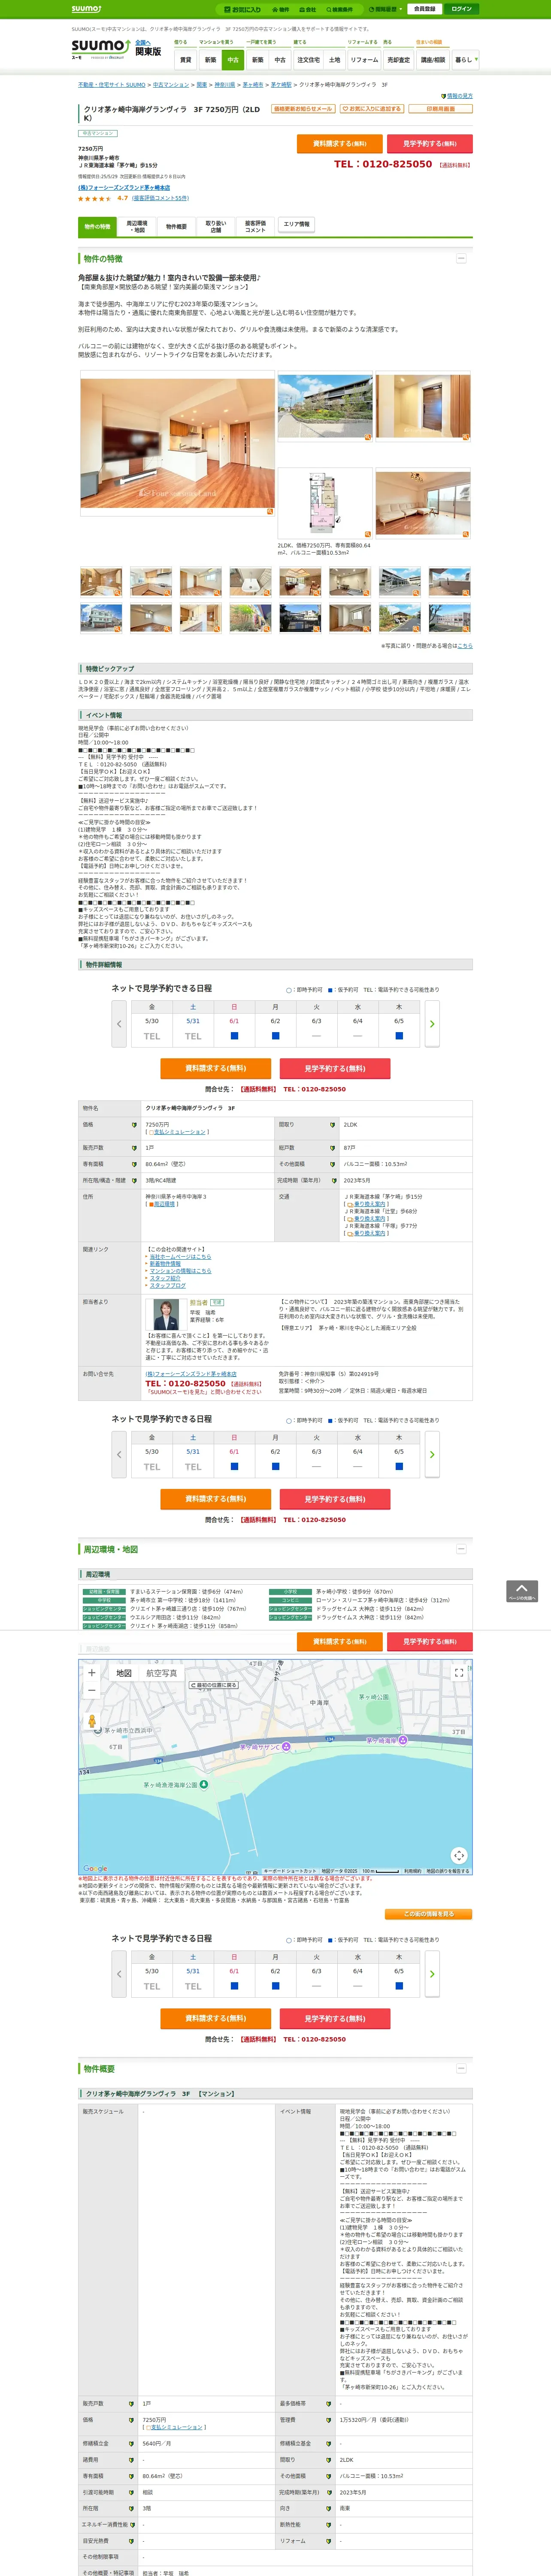The image size is (551, 2576).
Task: Collapse the 物件概要 section
Action: [461, 2069]
